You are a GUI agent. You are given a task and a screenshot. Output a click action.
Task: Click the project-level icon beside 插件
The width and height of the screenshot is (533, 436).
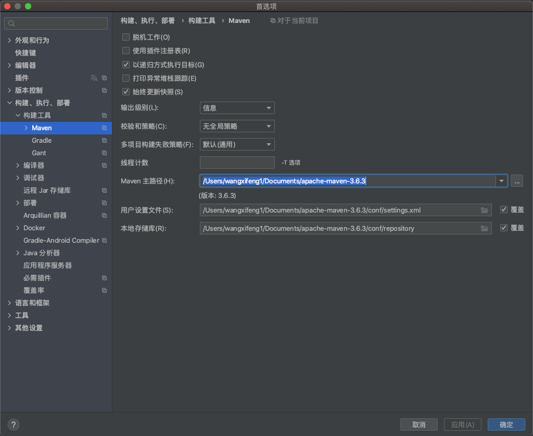(104, 78)
